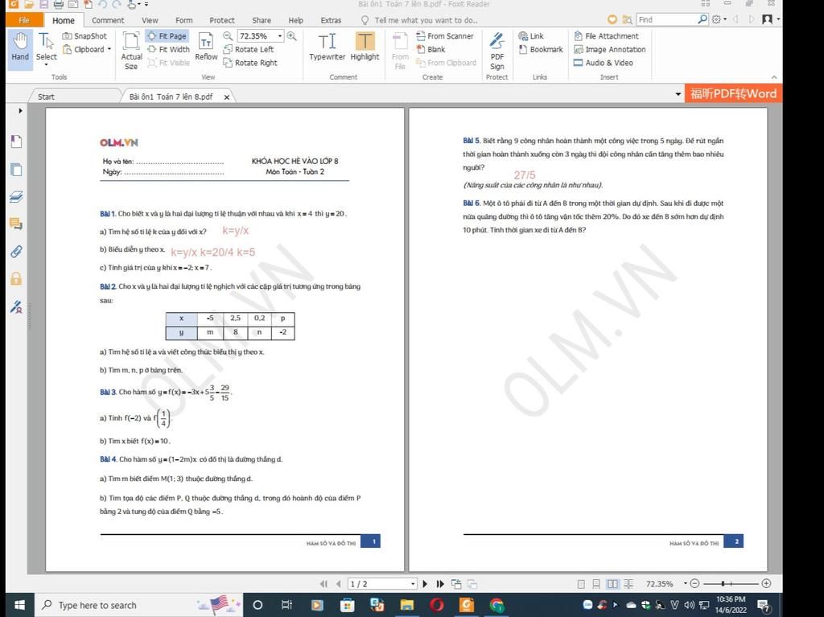Open the Layers side panel
This screenshot has width=824, height=617.
(x=16, y=196)
